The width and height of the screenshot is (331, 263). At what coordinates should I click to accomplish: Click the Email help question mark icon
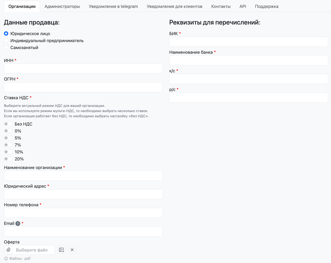pos(18,224)
